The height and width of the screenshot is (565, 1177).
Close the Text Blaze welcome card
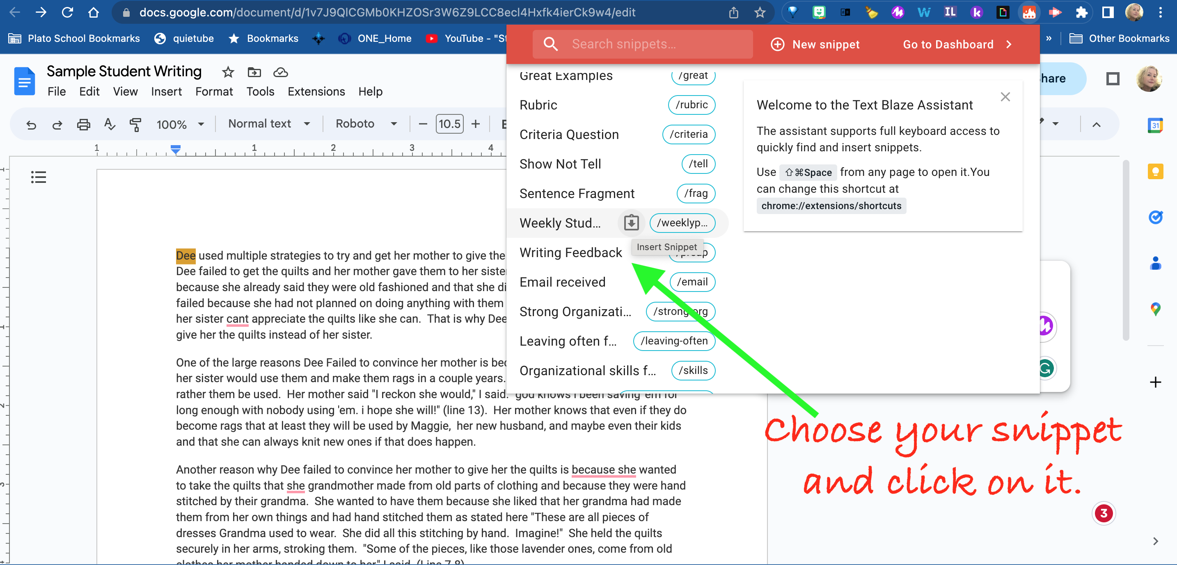(1005, 97)
